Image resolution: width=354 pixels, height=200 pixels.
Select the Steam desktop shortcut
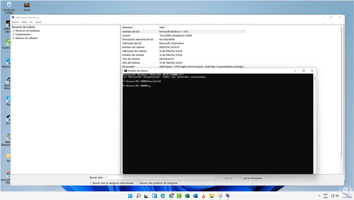(x=8, y=119)
